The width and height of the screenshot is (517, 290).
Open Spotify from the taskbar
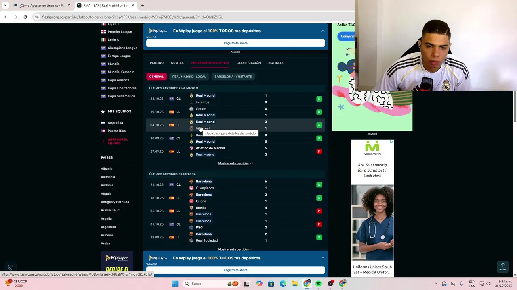pyautogui.click(x=318, y=284)
